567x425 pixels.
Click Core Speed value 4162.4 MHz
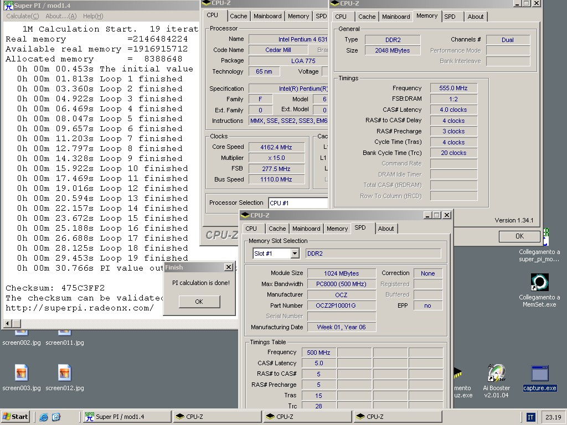(x=276, y=147)
